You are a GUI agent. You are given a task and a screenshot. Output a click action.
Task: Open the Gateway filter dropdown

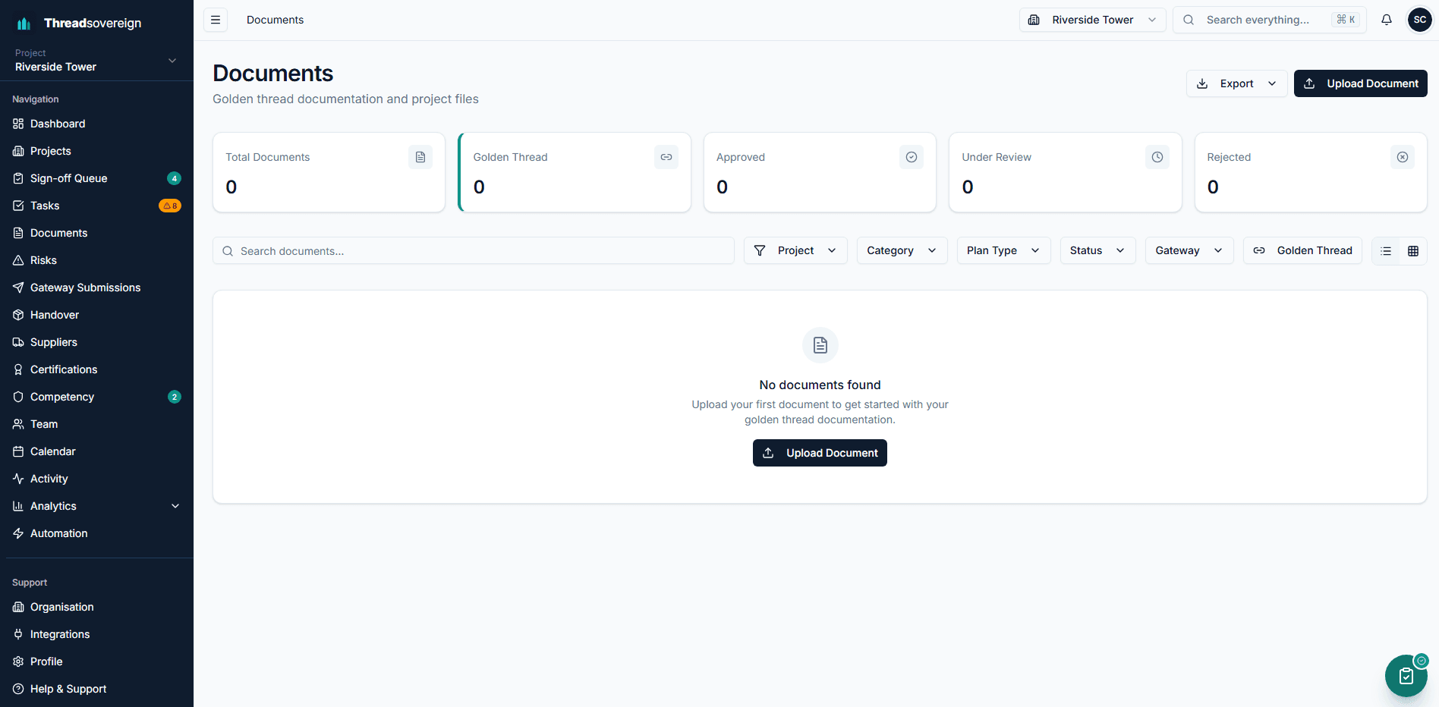(x=1189, y=250)
